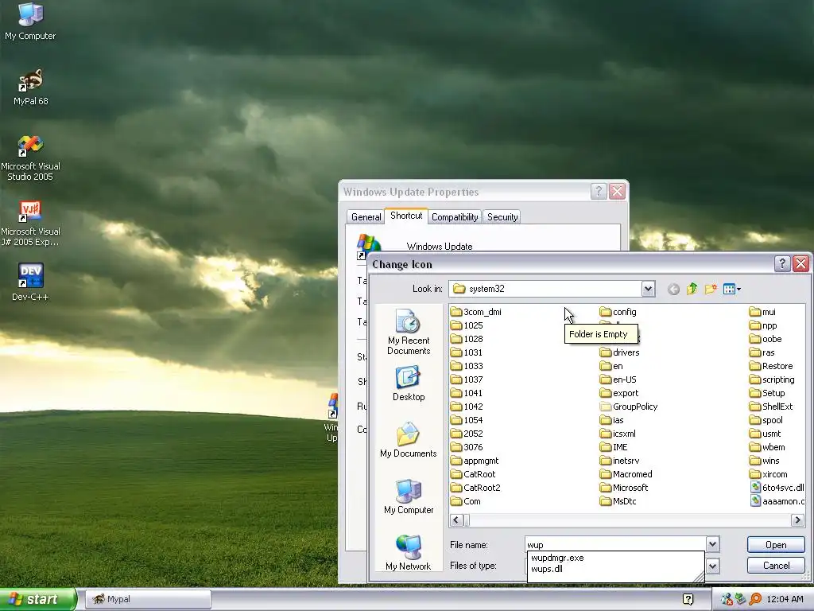Switch to the Shortcut tab

pyautogui.click(x=406, y=216)
